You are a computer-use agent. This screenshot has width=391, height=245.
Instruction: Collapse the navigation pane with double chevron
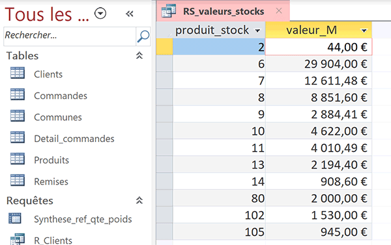[x=130, y=14]
